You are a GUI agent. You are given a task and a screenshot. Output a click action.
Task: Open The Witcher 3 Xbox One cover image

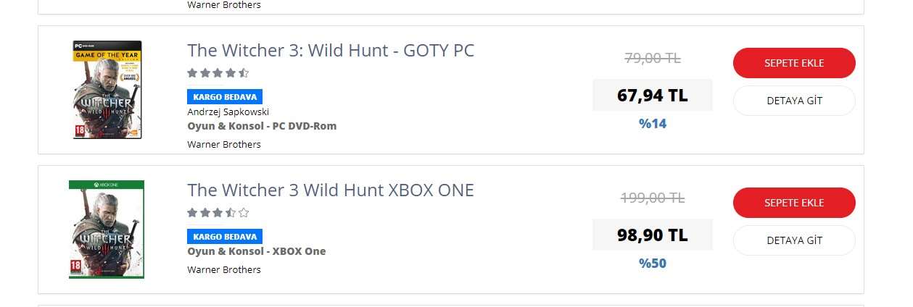point(107,230)
